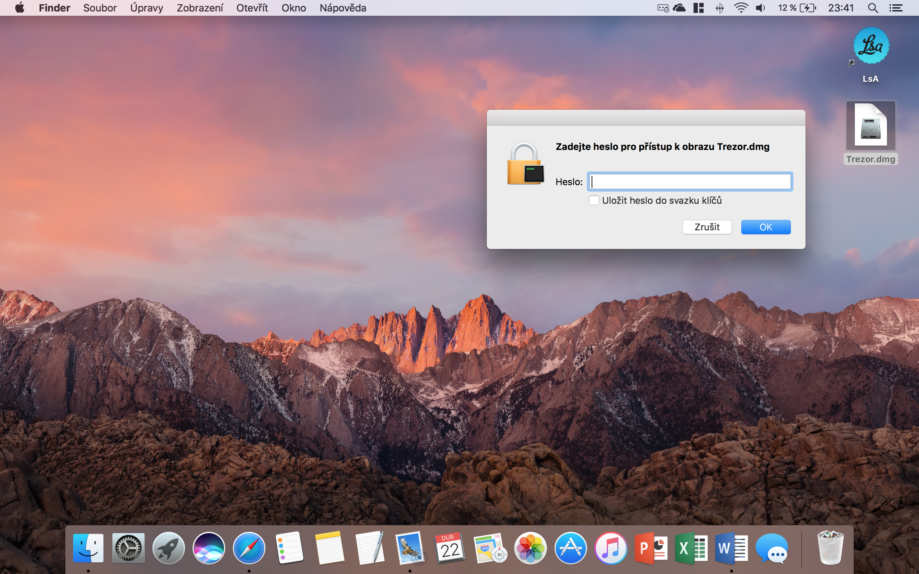Image resolution: width=919 pixels, height=574 pixels.
Task: Open the Zobrazení menu
Action: point(200,8)
